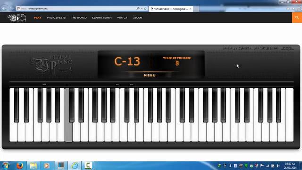Screen dimensions: 302x170
Task: Open the PLAY menu item
Action: coord(38,18)
